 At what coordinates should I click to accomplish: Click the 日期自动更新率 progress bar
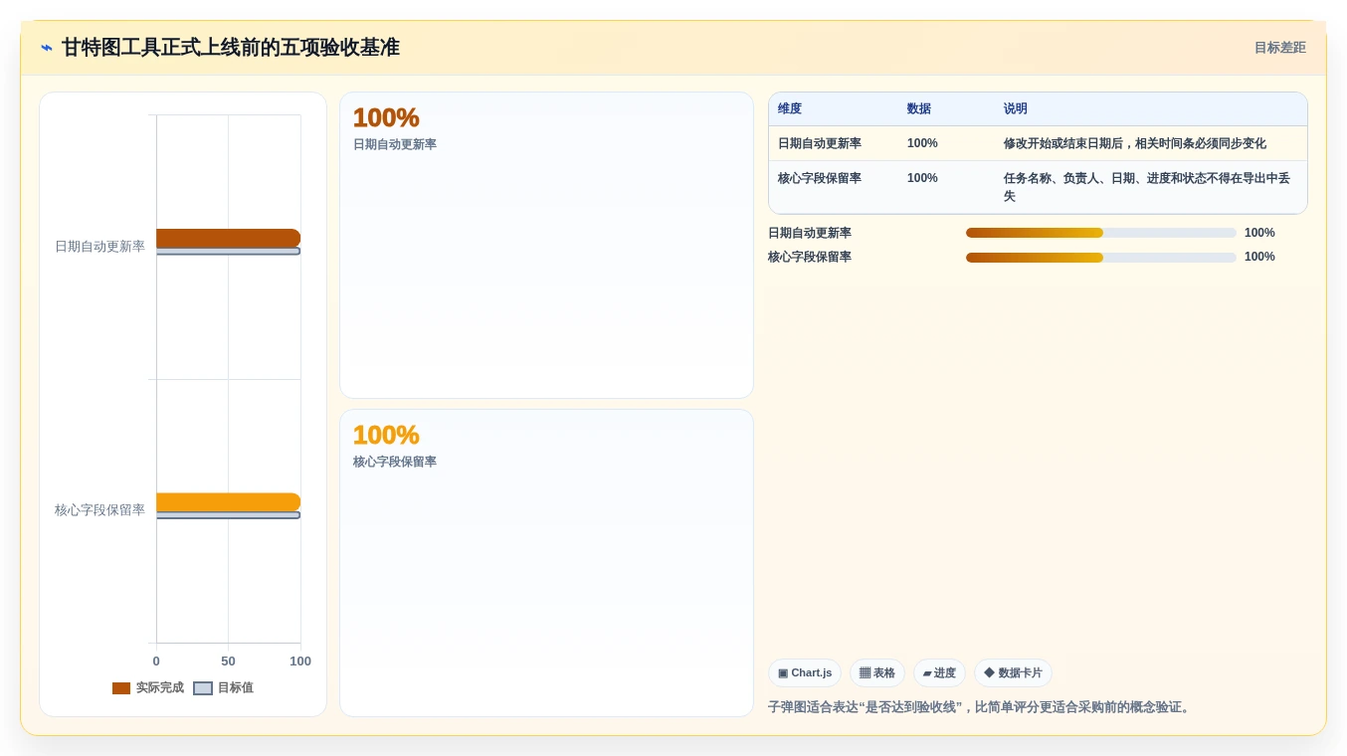1101,233
